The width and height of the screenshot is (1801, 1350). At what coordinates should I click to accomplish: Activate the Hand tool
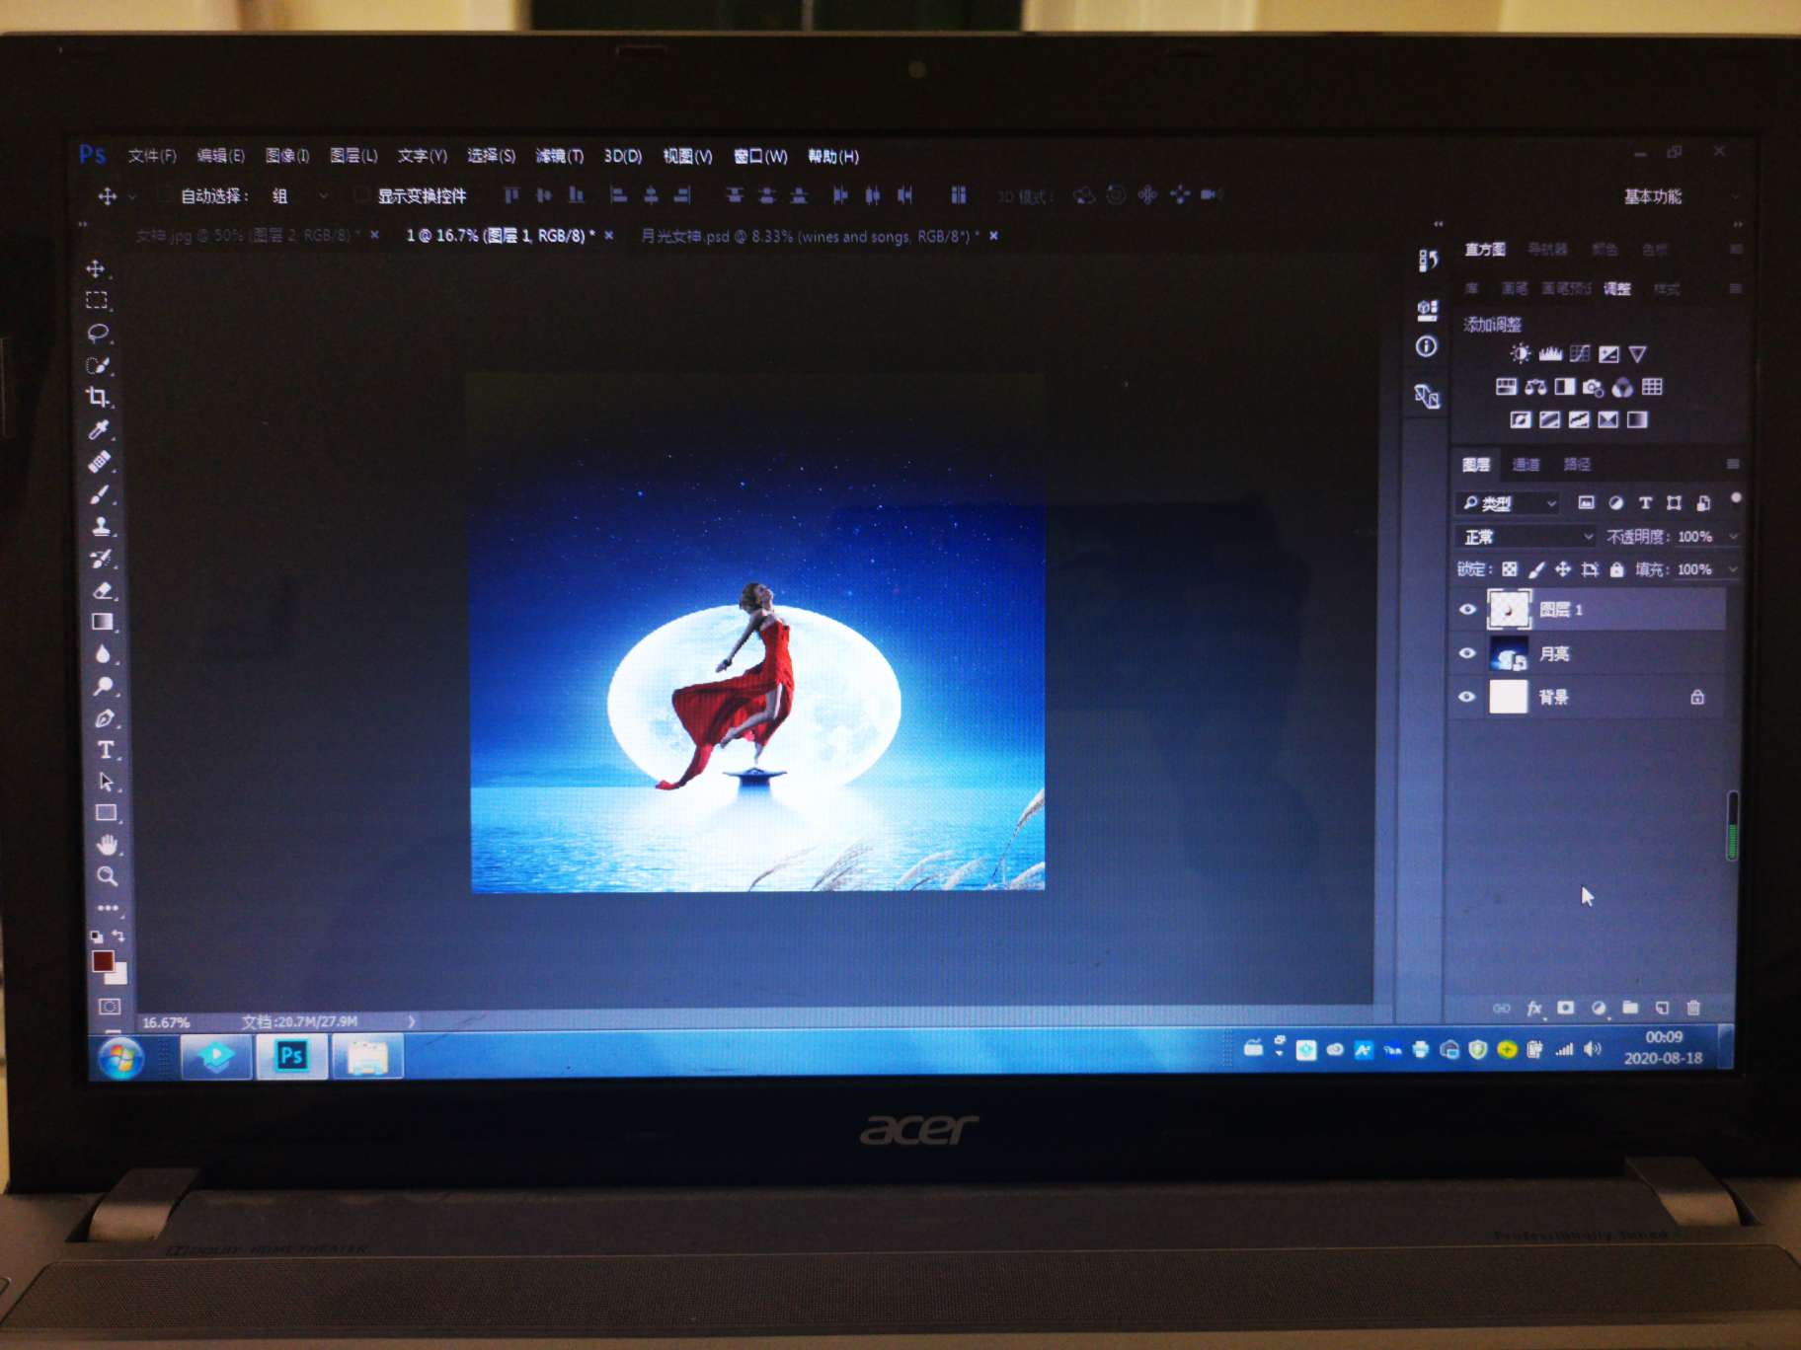(x=107, y=845)
